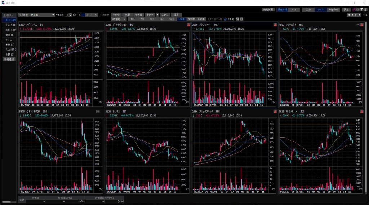
Task: Click the magnifier zoom icon beside 出来高
Action: coord(237,19)
